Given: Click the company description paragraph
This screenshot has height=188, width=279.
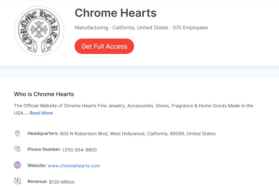Looking at the screenshot, I should (x=133, y=106).
